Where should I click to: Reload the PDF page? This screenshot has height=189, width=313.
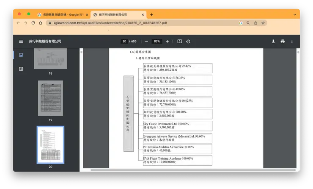(x=33, y=23)
